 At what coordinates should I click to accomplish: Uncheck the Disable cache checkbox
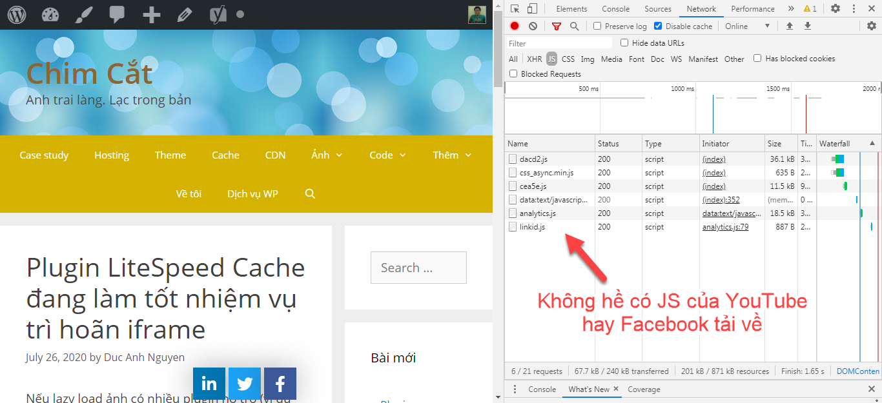(x=658, y=26)
